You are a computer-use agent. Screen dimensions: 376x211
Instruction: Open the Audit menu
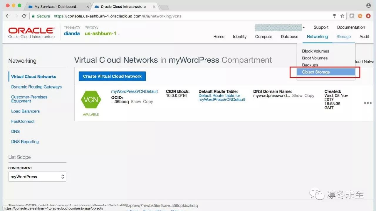364,37
